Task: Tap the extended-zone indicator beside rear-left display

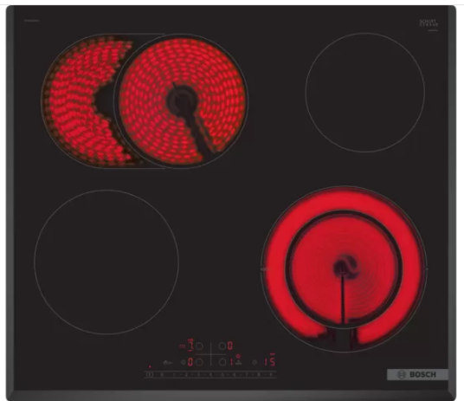Action: pyautogui.click(x=183, y=346)
